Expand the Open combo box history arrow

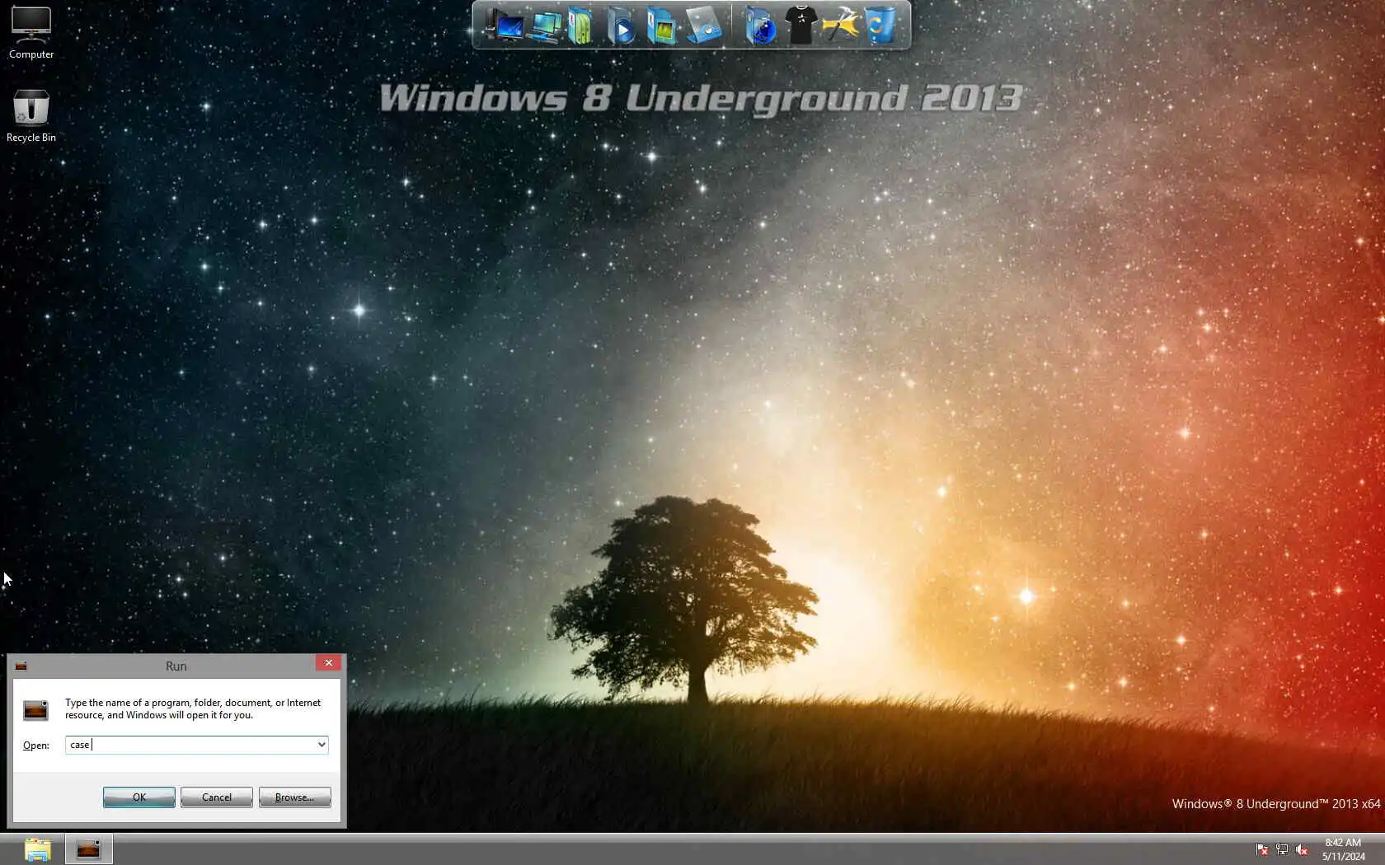322,745
